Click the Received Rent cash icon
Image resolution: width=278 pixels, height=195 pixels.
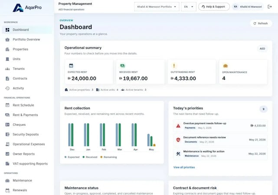pyautogui.click(x=122, y=66)
